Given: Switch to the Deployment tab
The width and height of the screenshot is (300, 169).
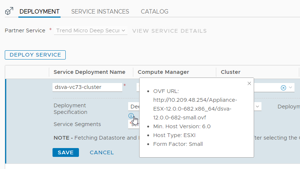Looking at the screenshot, I should (x=39, y=12).
